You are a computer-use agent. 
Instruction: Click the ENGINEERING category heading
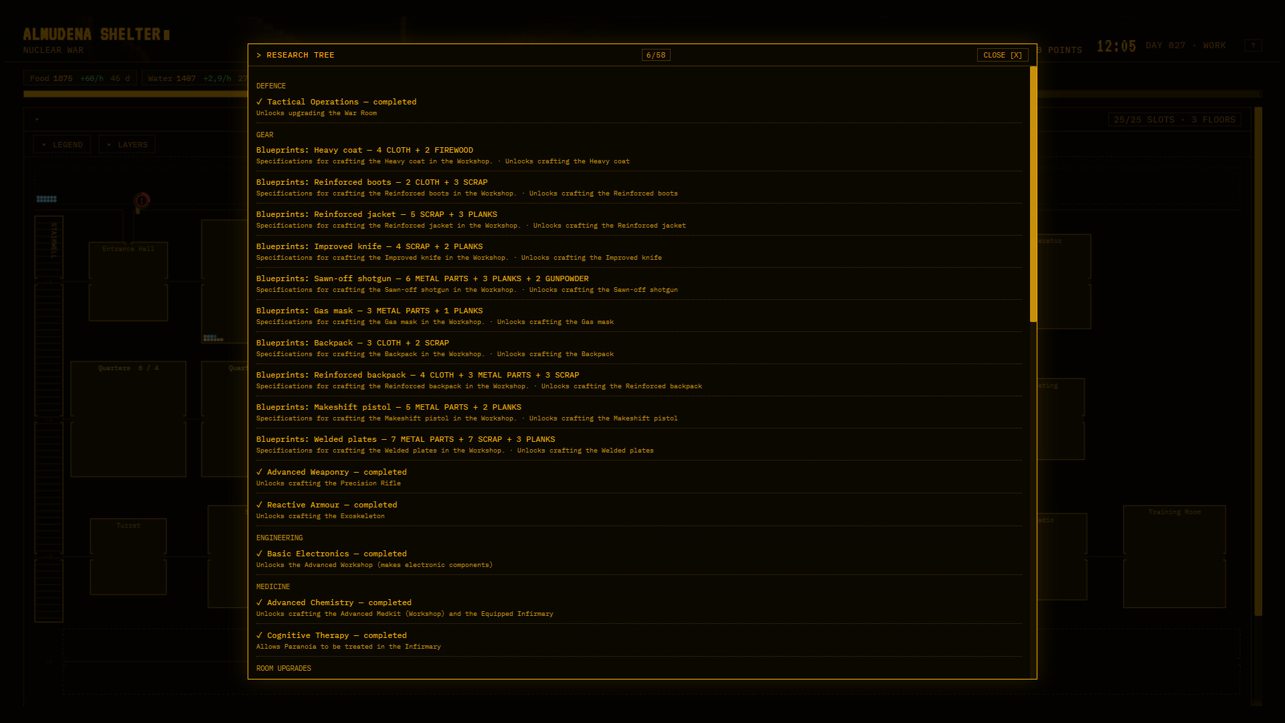(x=280, y=538)
